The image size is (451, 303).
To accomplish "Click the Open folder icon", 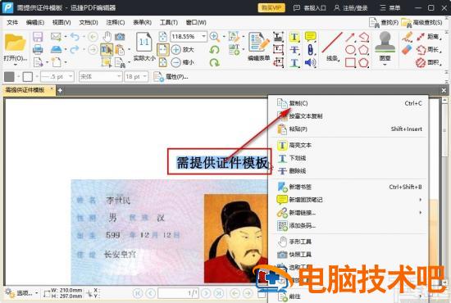I will (x=15, y=43).
